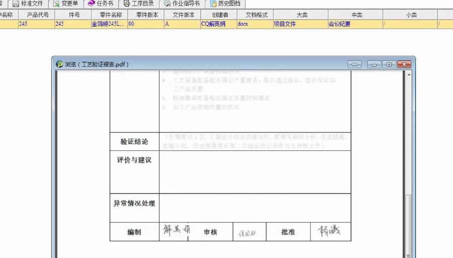Viewport: 453px width, 258px height.
Task: Click the 任务书 book icon
Action: 92,3
